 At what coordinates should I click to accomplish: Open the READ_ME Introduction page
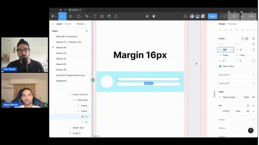point(67,37)
